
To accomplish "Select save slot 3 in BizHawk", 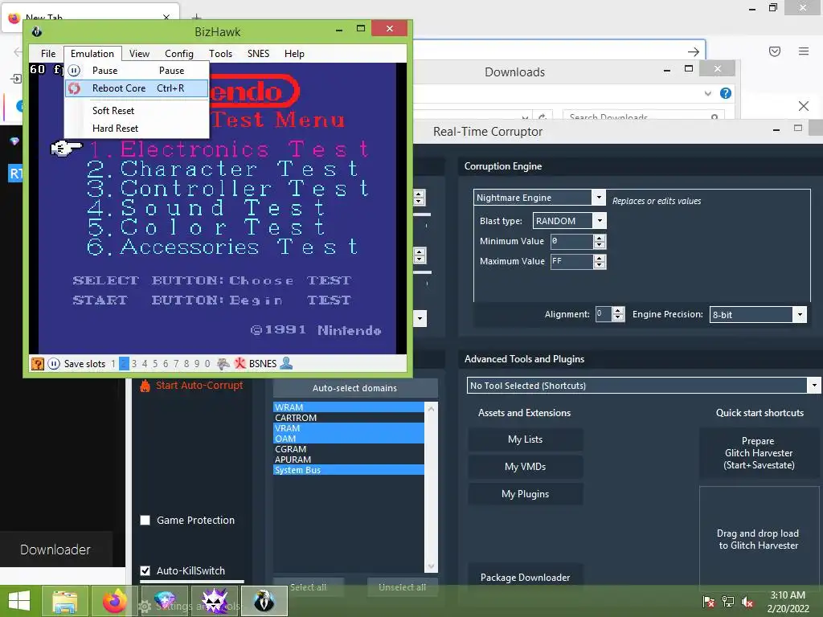I will [134, 364].
